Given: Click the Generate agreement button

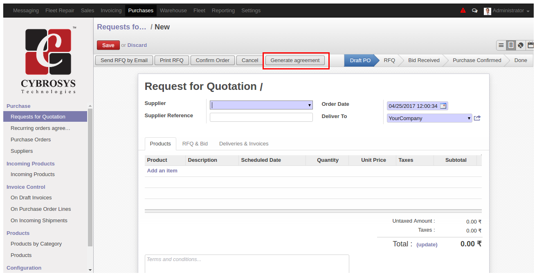Looking at the screenshot, I should (295, 60).
